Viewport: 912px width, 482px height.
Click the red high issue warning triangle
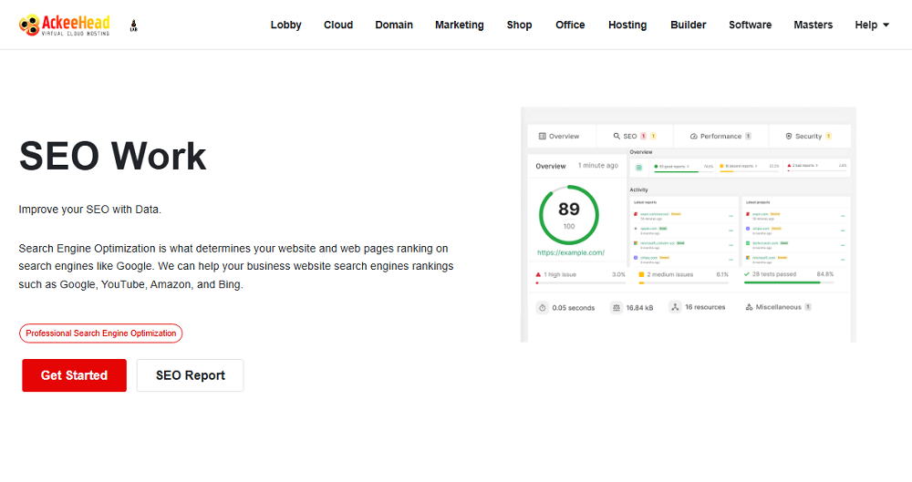(539, 274)
